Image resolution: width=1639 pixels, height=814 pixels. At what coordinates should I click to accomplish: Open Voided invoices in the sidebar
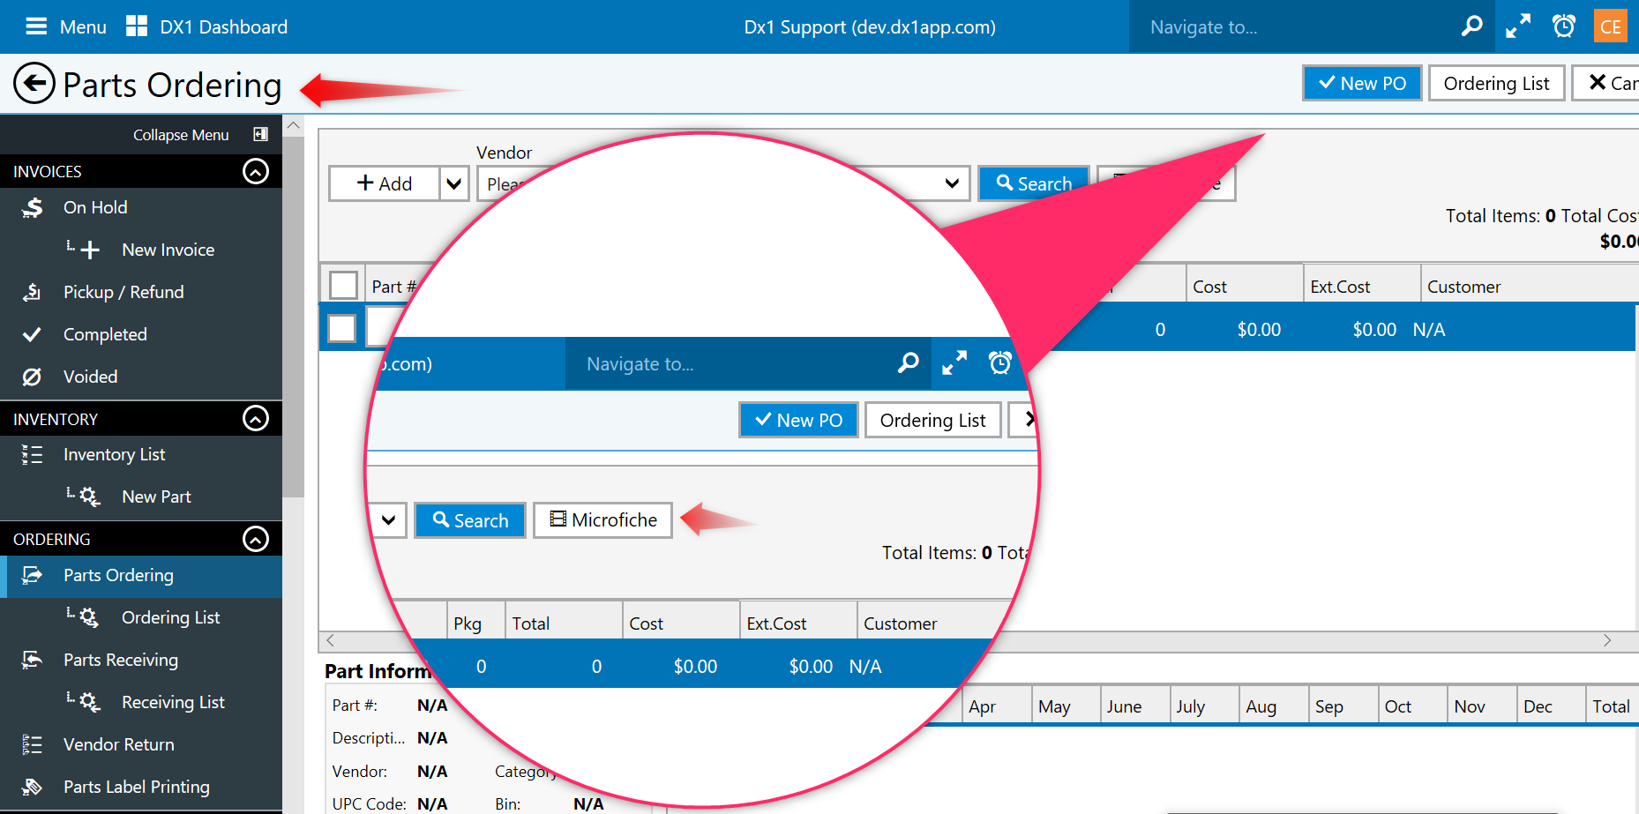(x=90, y=377)
